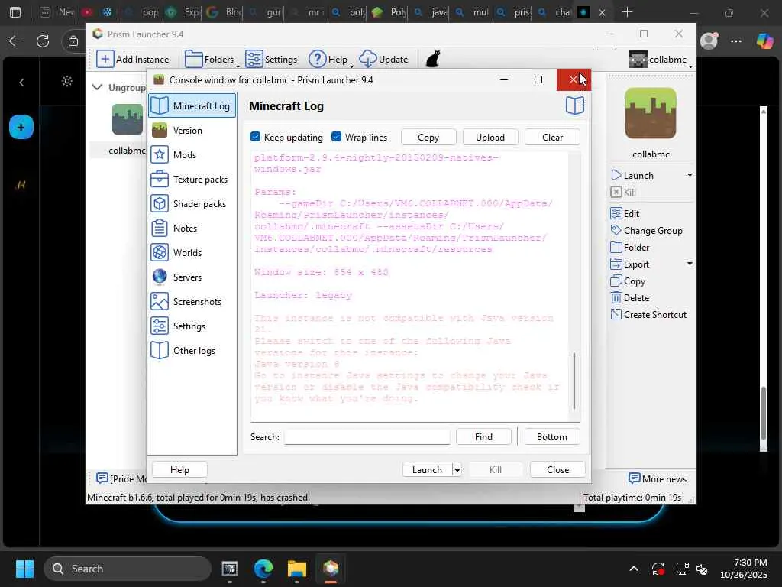Screen dimensions: 782x587
Task: Click the sun brightness icon in the browser page
Action: pyautogui.click(x=67, y=81)
